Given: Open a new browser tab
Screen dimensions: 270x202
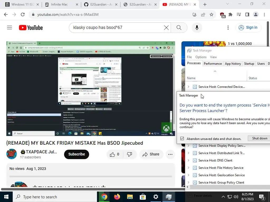Looking at the screenshot, I should (x=205, y=4).
